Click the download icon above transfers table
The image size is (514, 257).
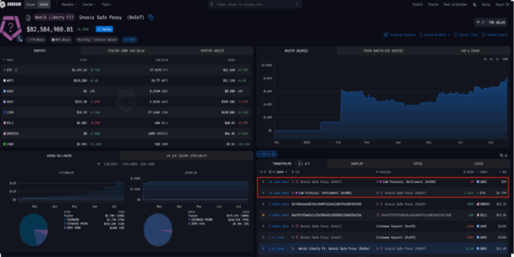click(x=506, y=155)
